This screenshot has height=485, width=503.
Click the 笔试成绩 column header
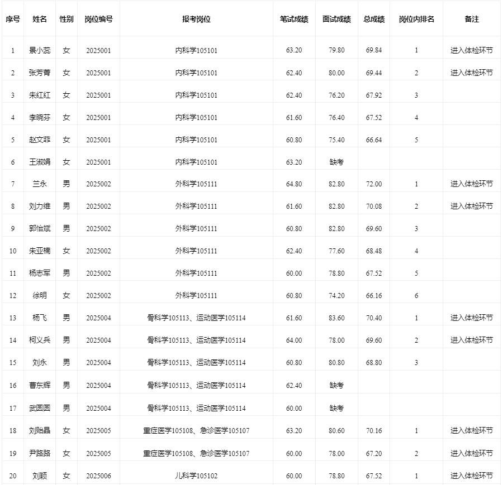click(x=294, y=19)
